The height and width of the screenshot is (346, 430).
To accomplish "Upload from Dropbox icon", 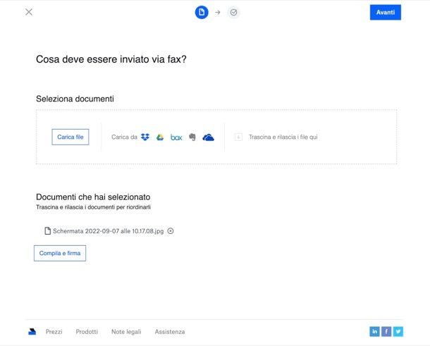I will 145,137.
